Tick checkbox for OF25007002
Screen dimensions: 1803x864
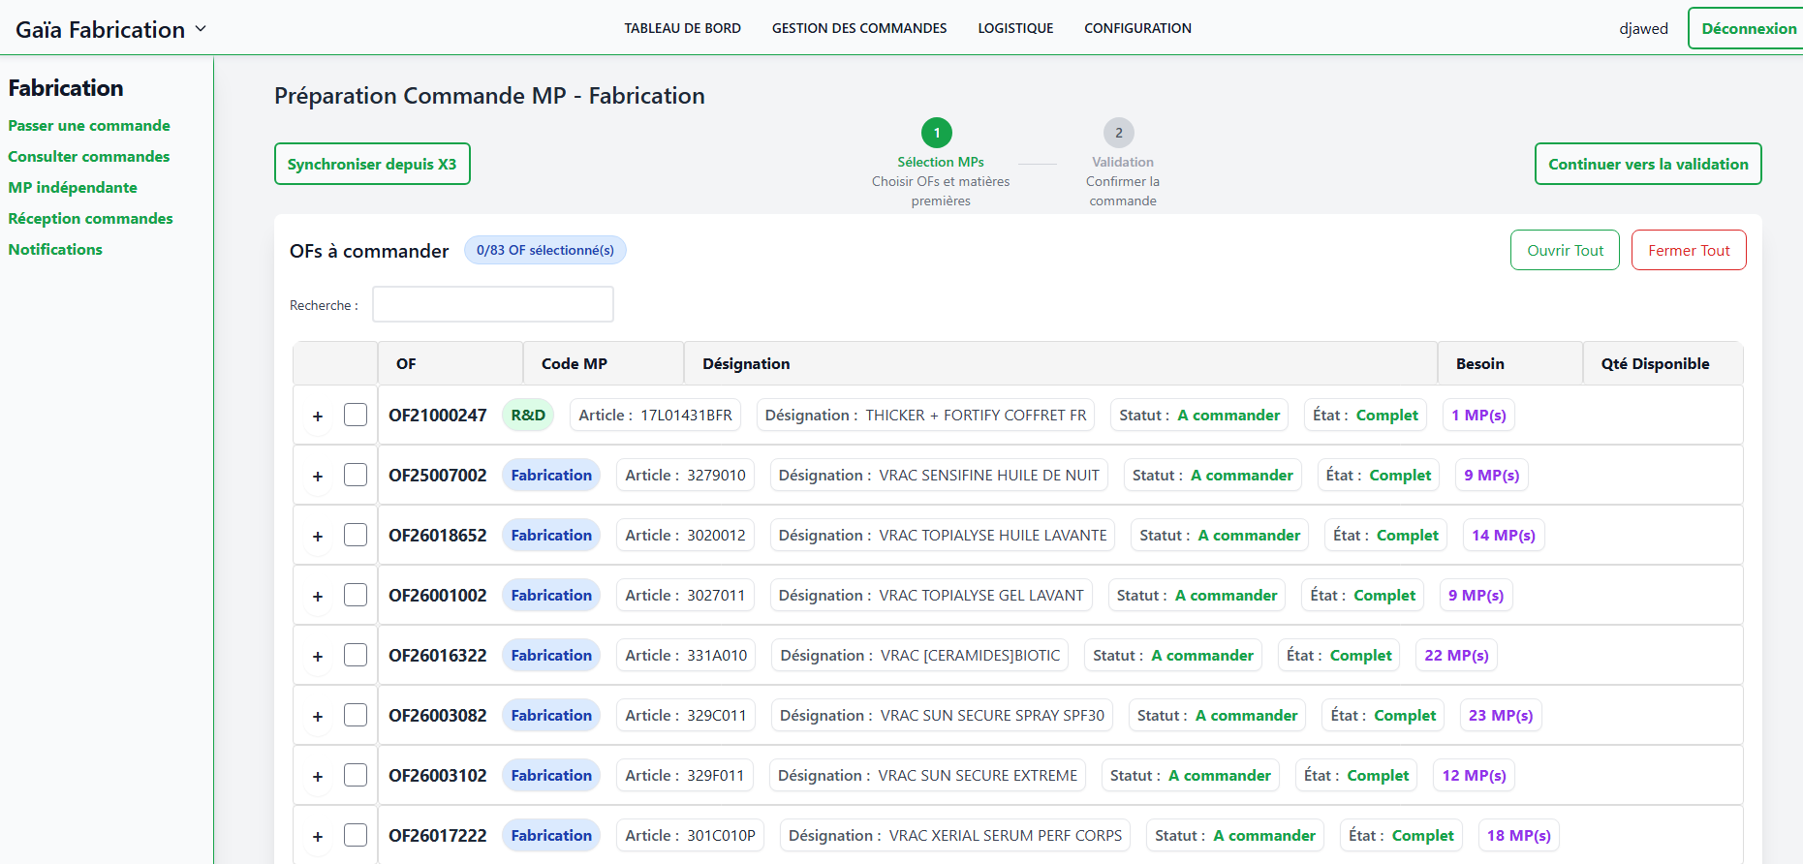[x=356, y=475]
